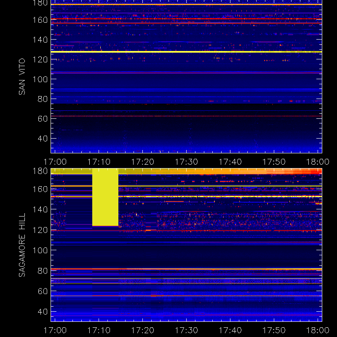Image resolution: width=337 pixels, height=337 pixels.
Task: Choose the 40 tick on Sagamore Hill axis
Action: click(x=43, y=312)
